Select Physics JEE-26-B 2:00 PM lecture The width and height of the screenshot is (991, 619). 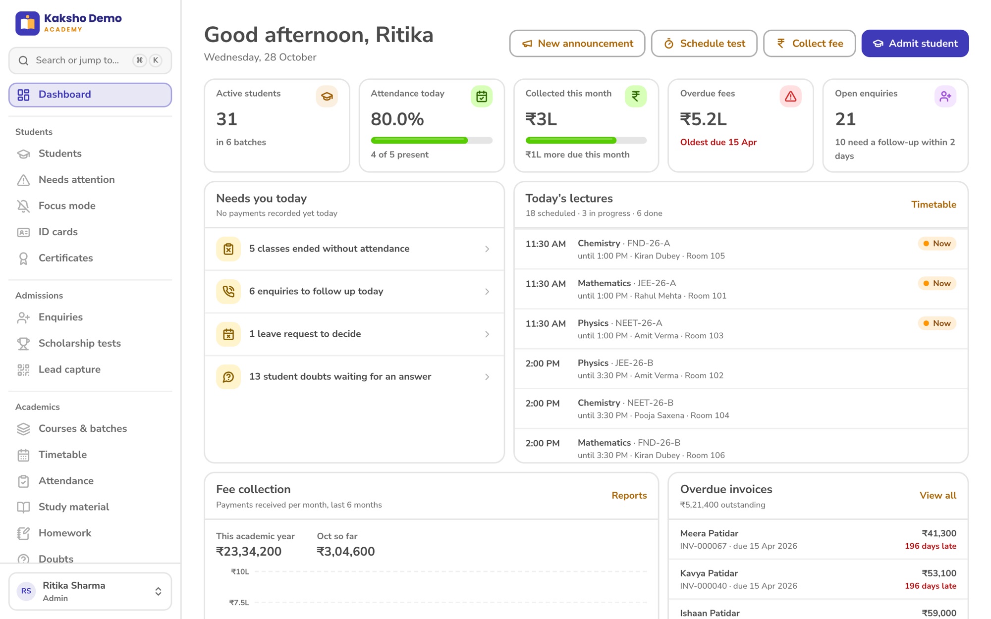[x=741, y=369]
